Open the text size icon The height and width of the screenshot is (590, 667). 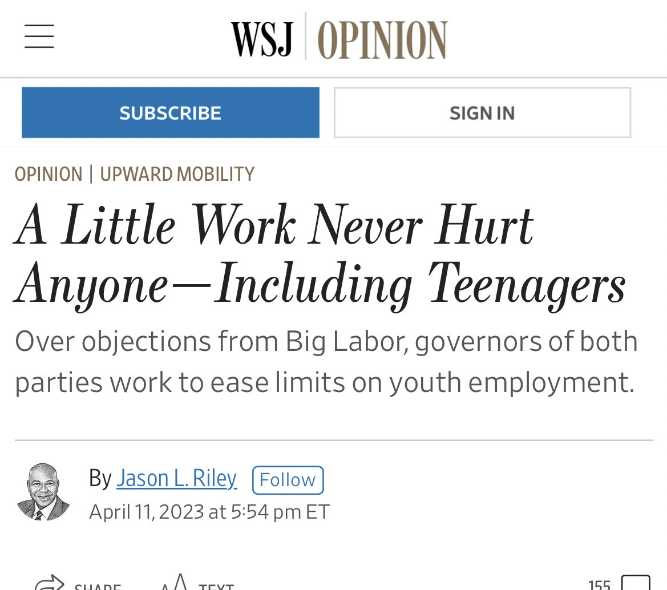click(175, 582)
